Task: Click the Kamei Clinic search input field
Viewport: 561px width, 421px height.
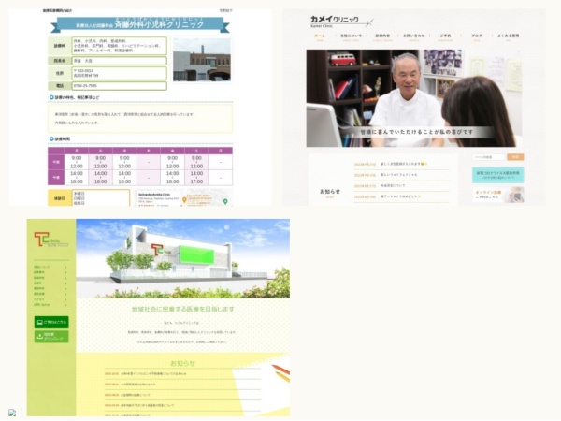Action: (x=489, y=157)
